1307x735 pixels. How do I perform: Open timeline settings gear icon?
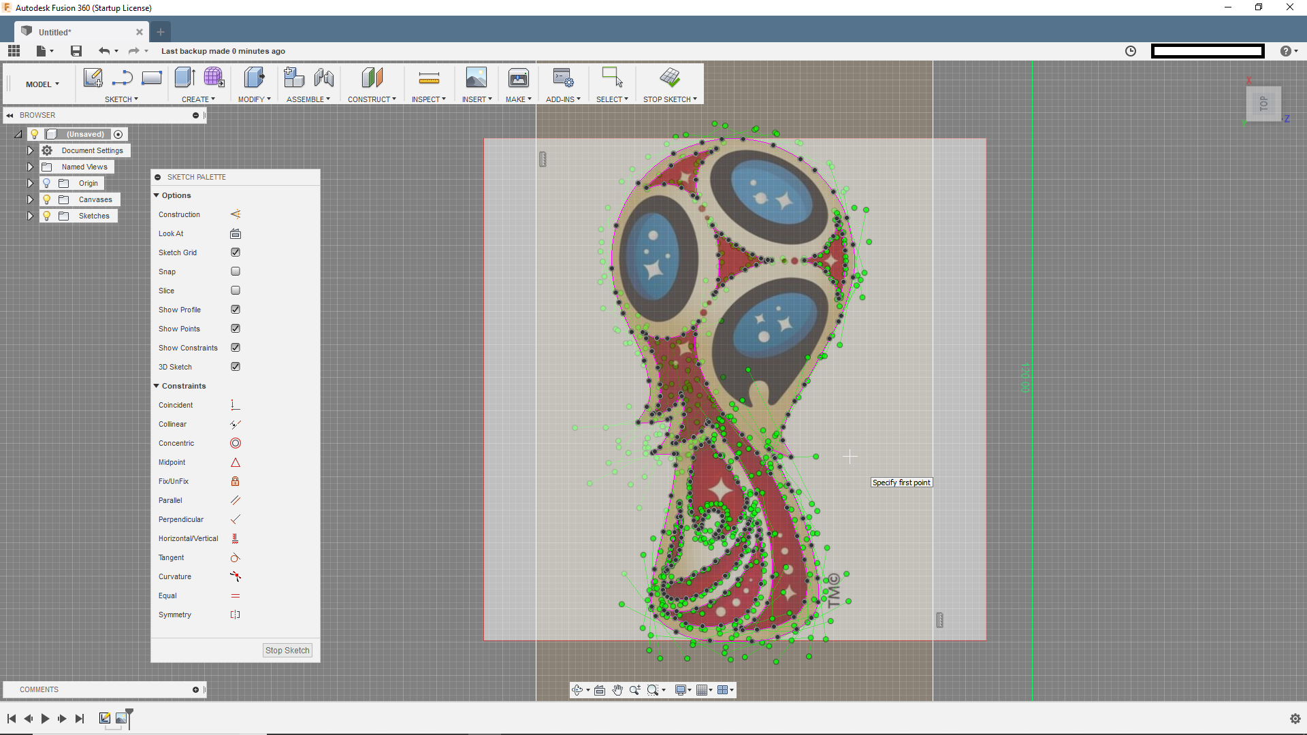(x=1295, y=719)
